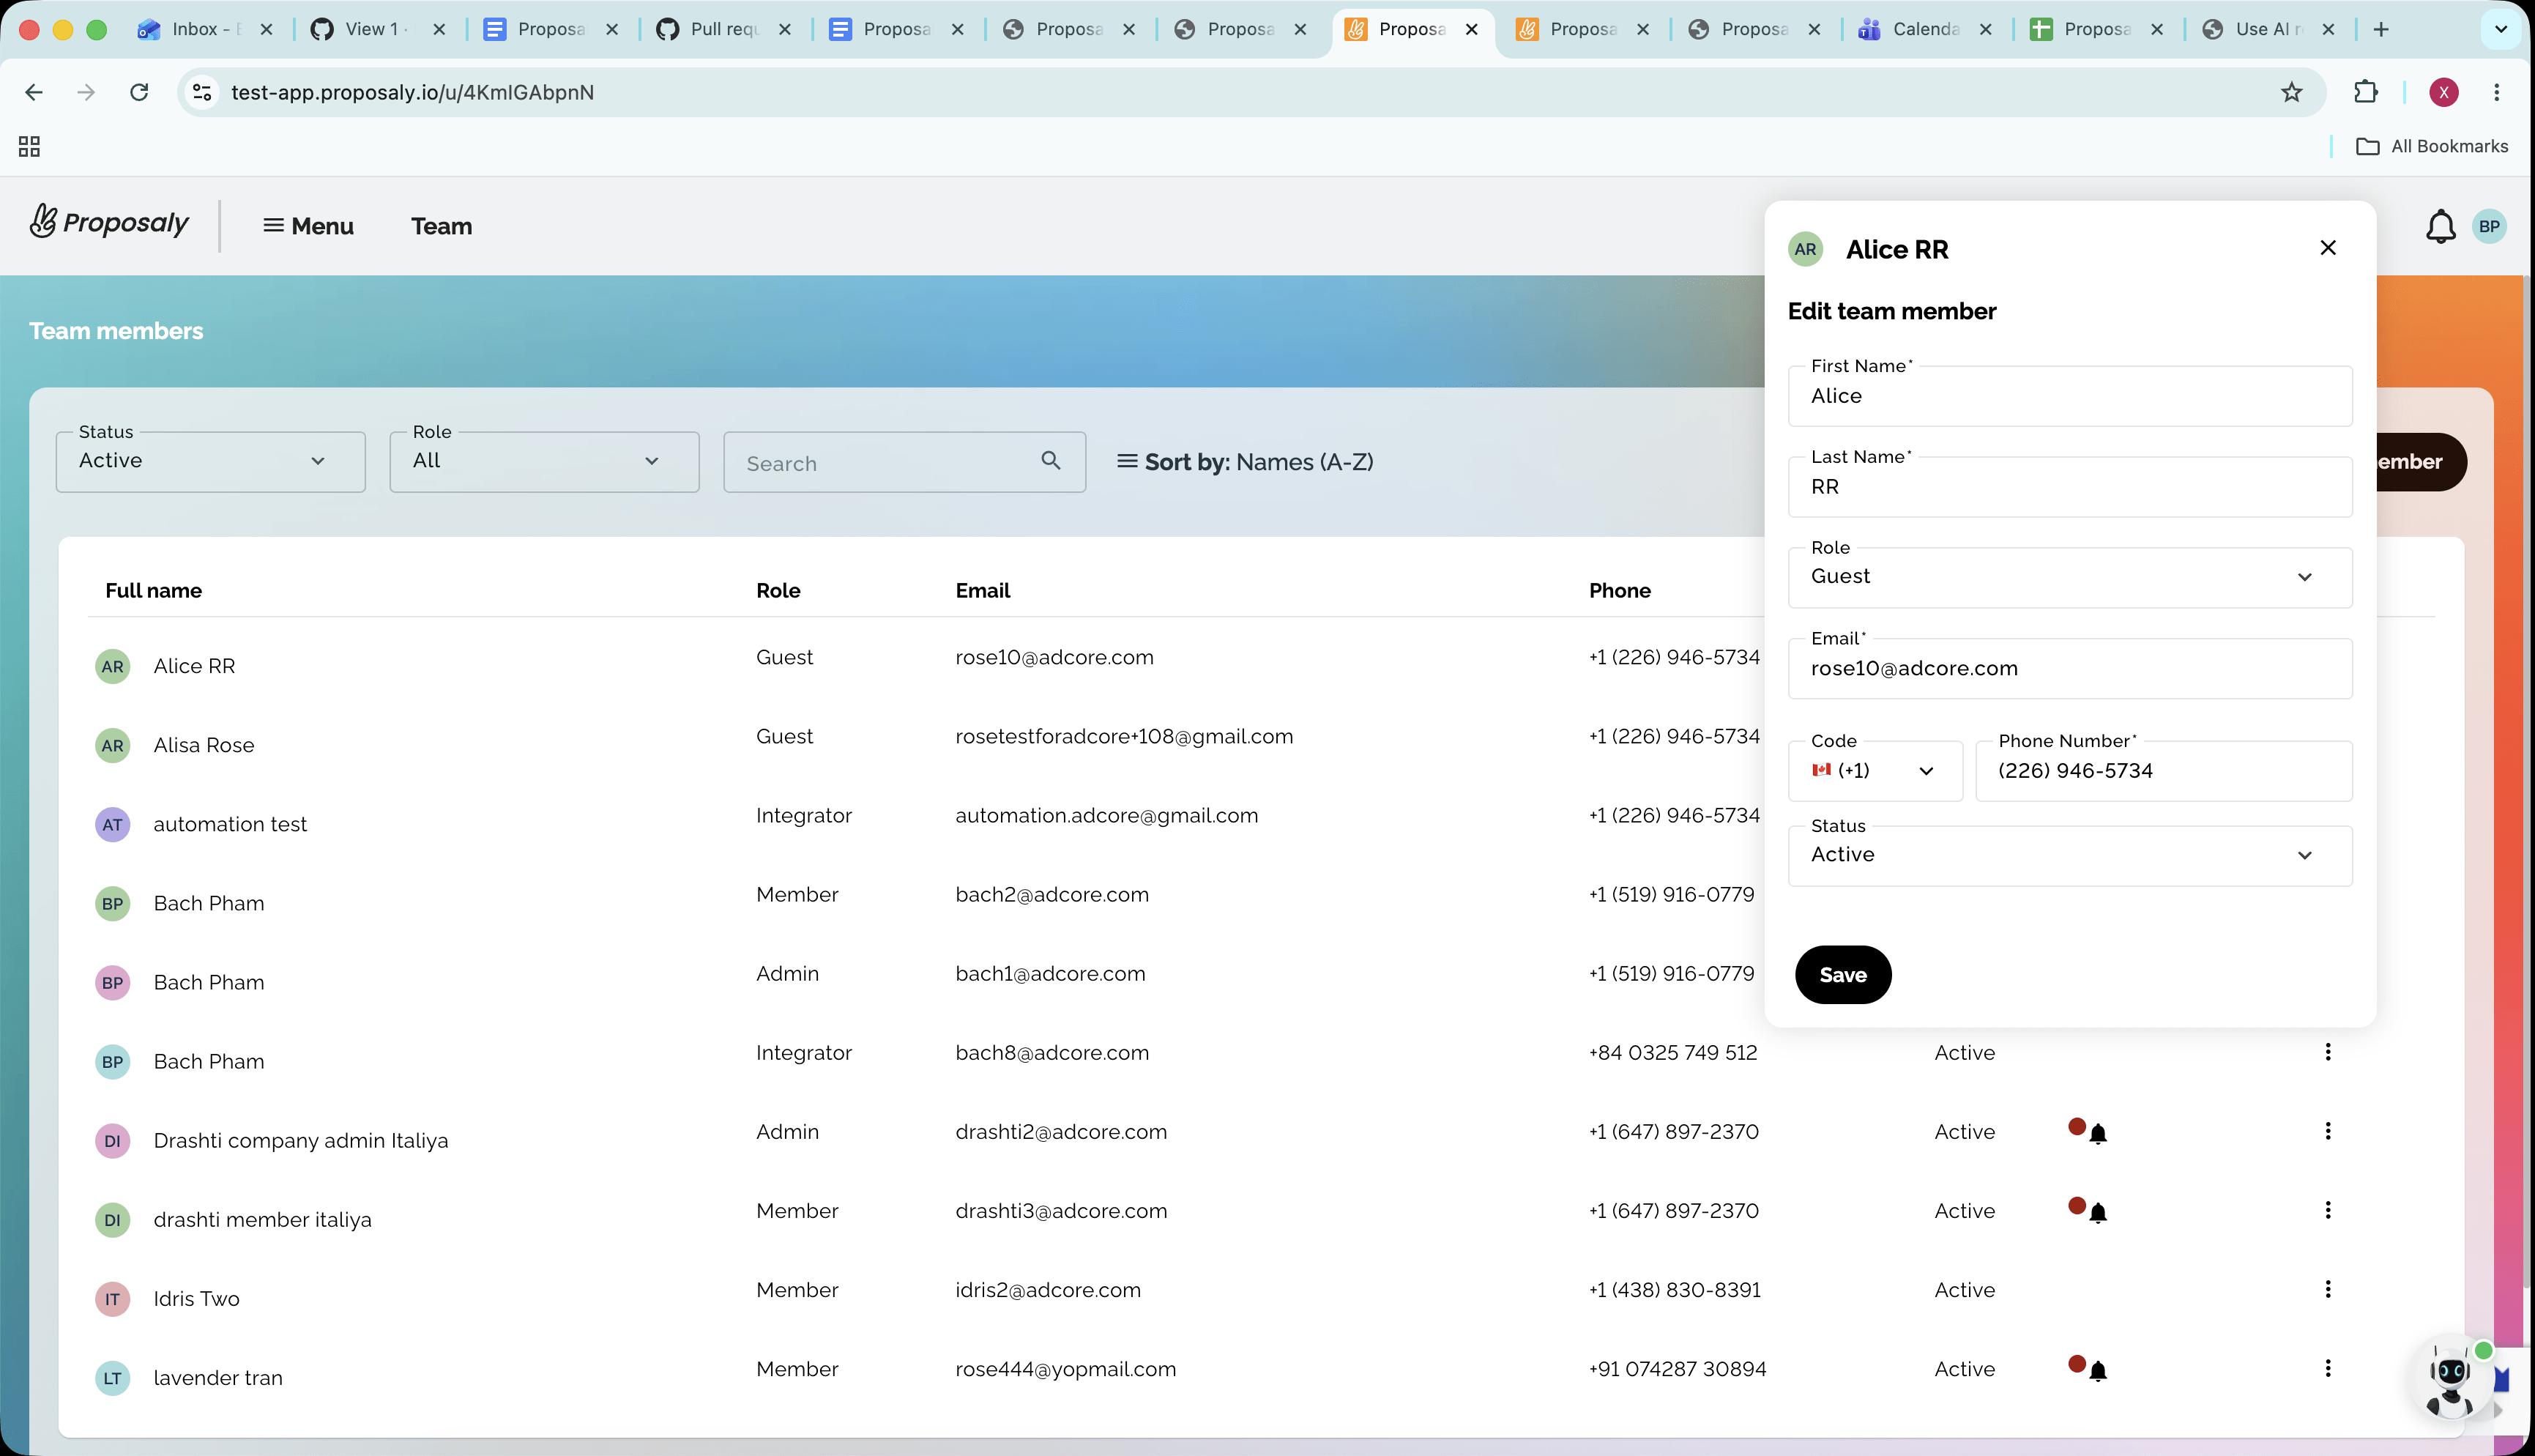
Task: Click the LT avatar for lavender tran
Action: point(113,1378)
